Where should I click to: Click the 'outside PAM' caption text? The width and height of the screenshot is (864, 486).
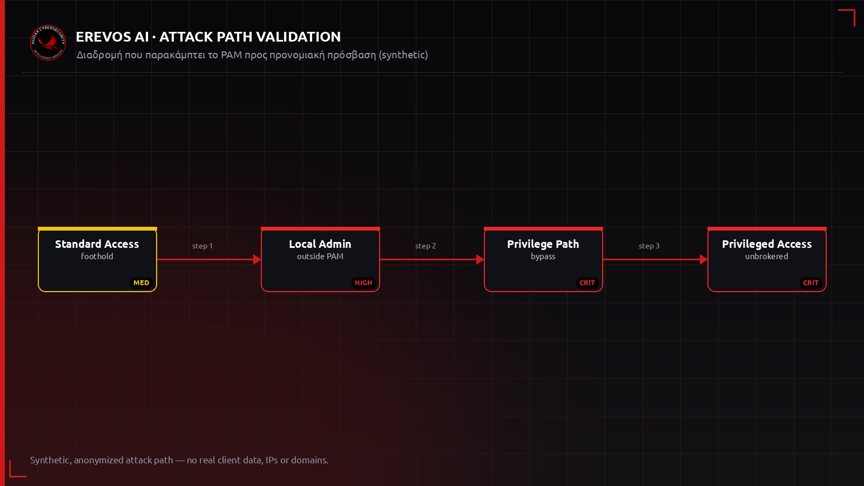tap(320, 256)
